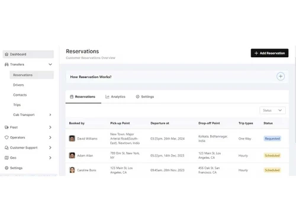The image size is (296, 222).
Task: Expand the Operators menu chevron
Action: 50,137
